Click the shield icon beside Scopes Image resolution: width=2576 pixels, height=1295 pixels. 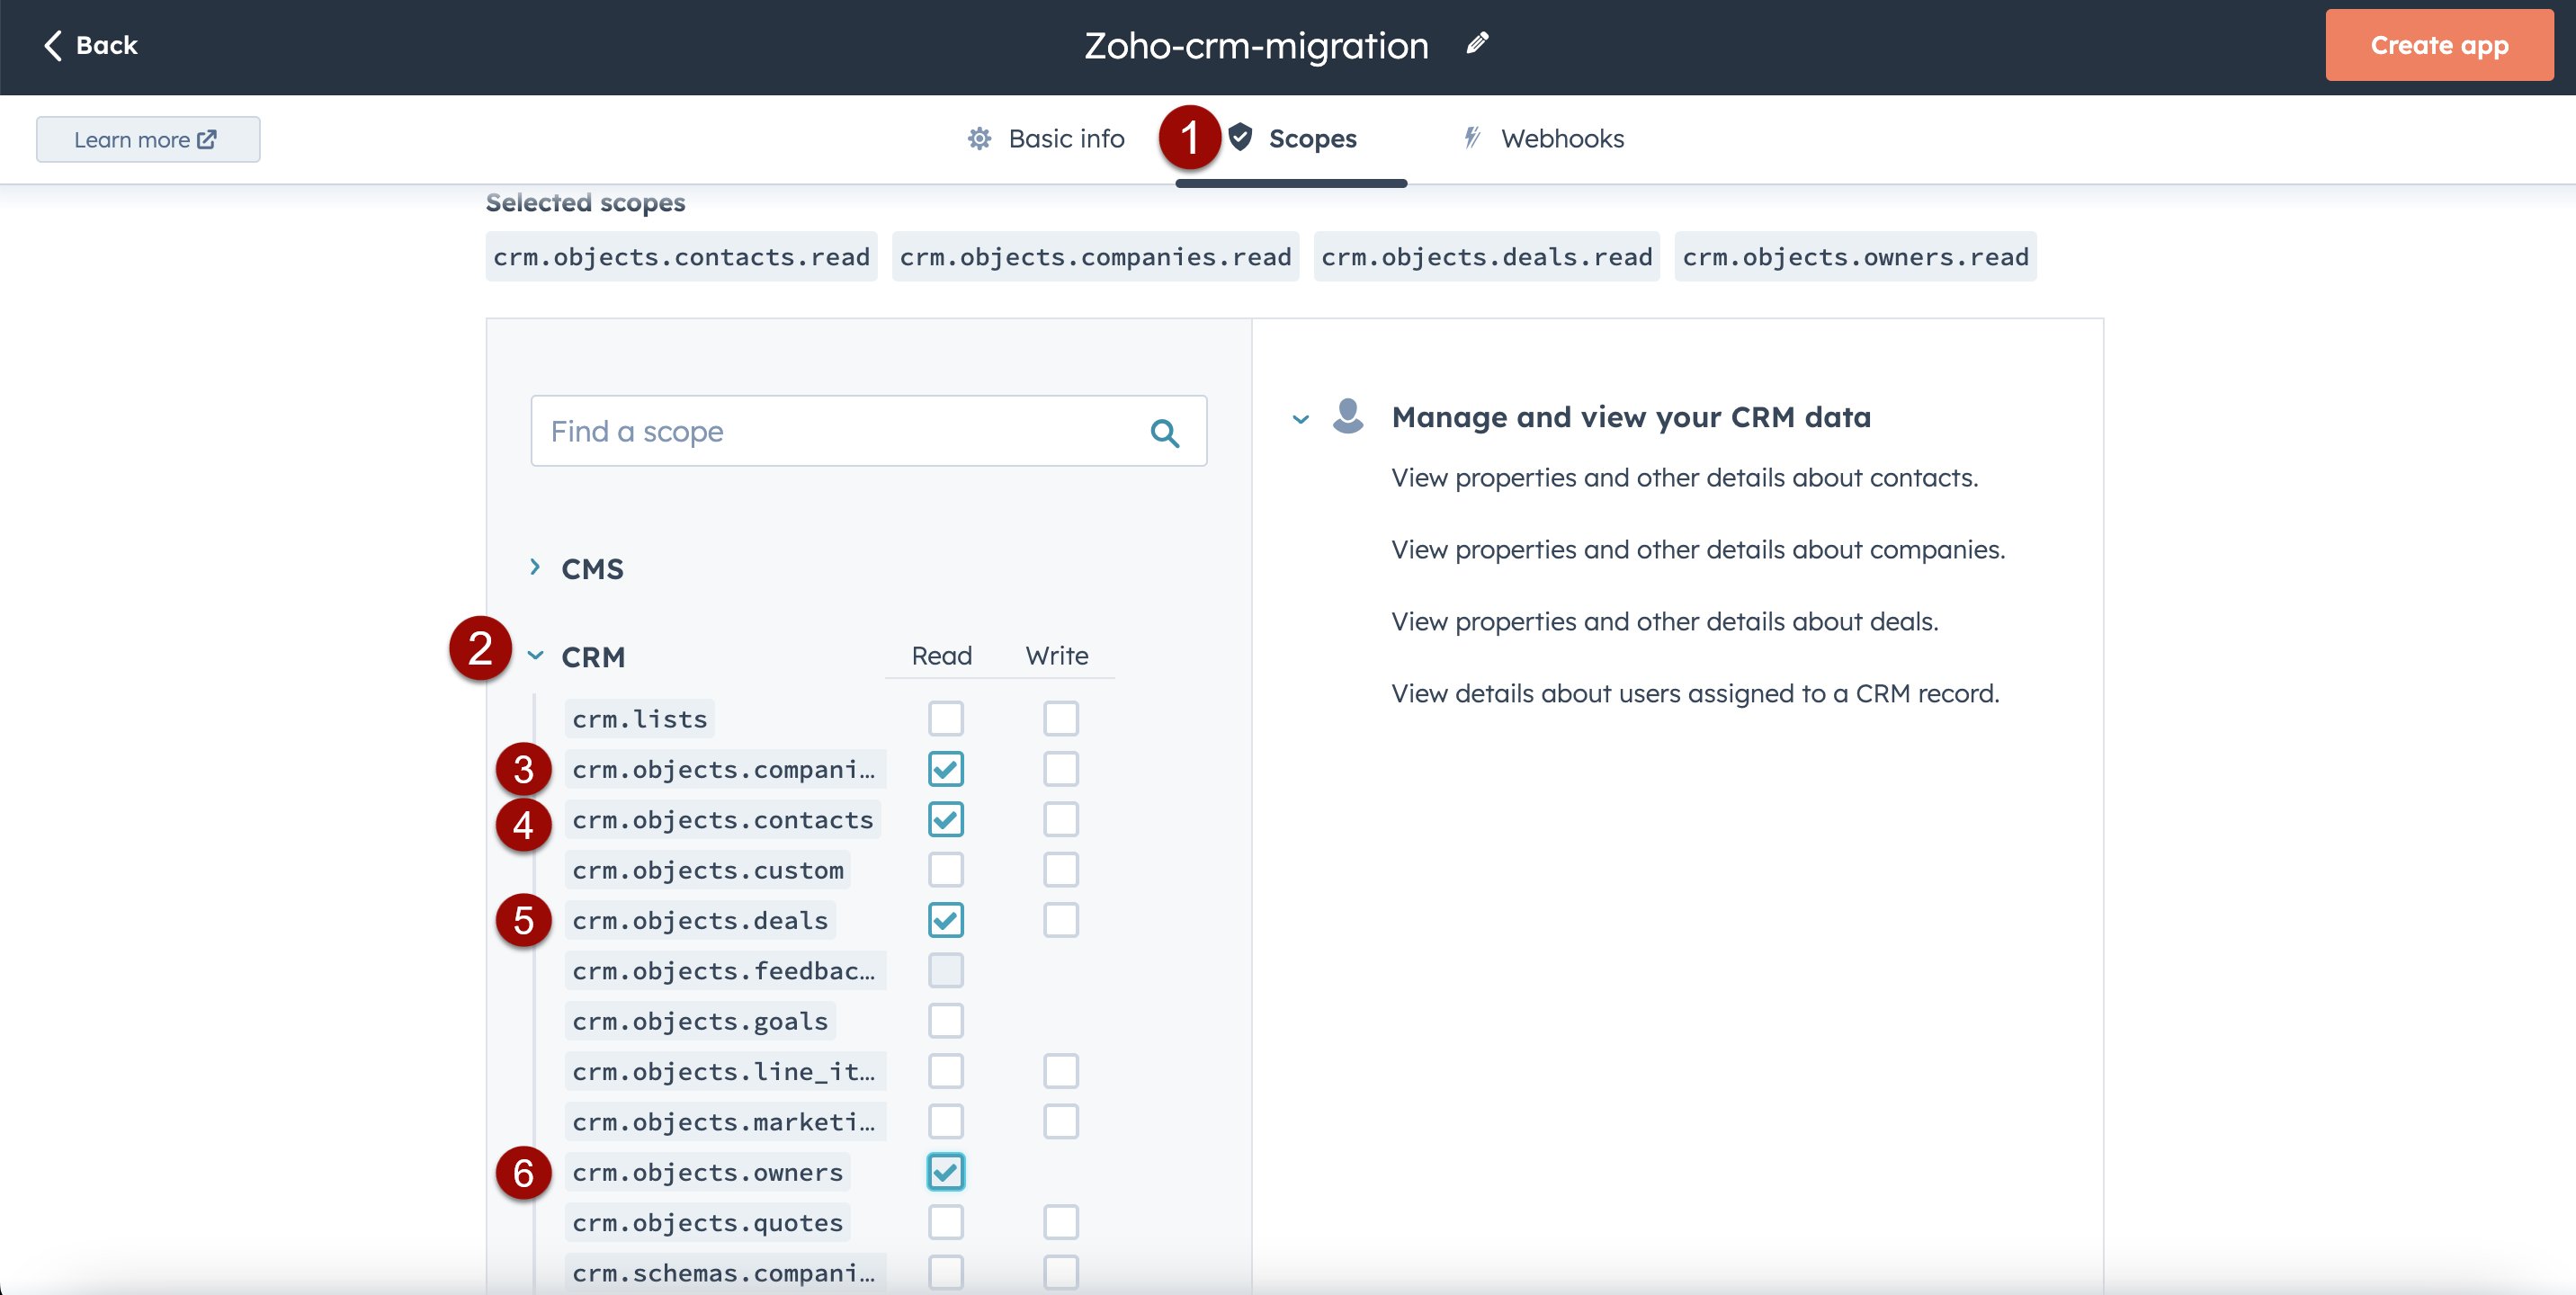[x=1240, y=137]
